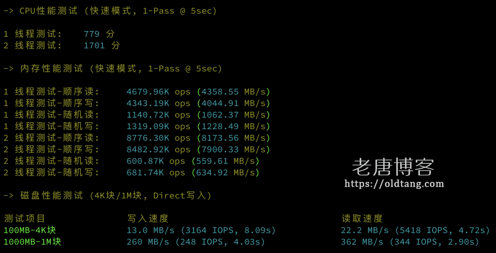This screenshot has height=253, width=496.
Task: Click the 2 线程测试-顺序读 label
Action: pyautogui.click(x=51, y=138)
